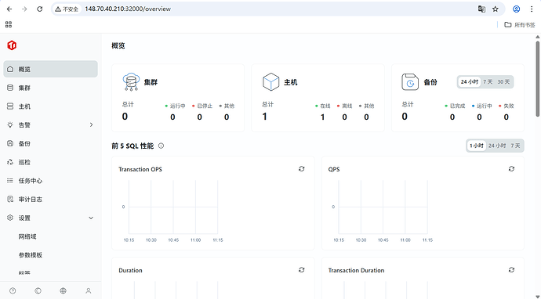Select 7 天 in the backup range toggle
This screenshot has height=299, width=541.
point(488,82)
